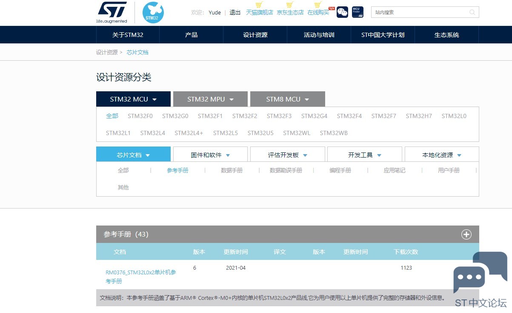This screenshot has width=512, height=313.
Task: Open the MCU Finder app icon
Action: (358, 12)
